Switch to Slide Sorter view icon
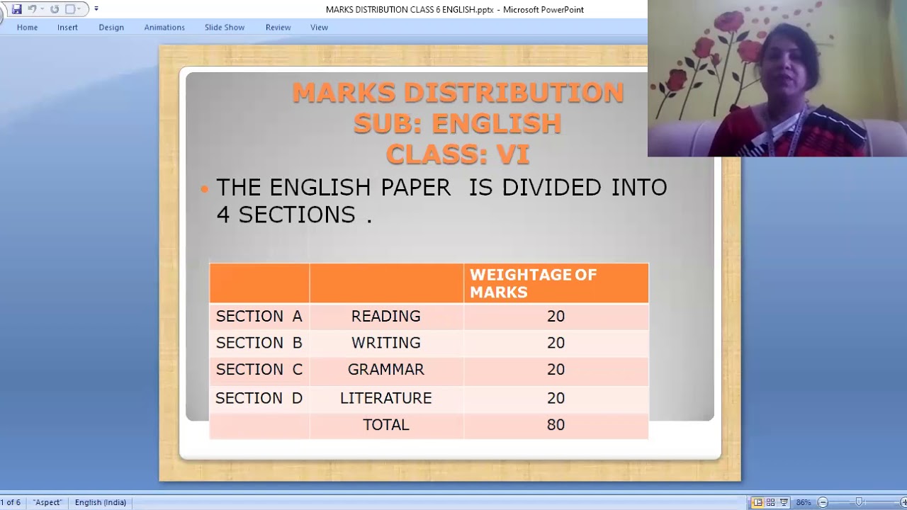The height and width of the screenshot is (510, 907). click(770, 502)
